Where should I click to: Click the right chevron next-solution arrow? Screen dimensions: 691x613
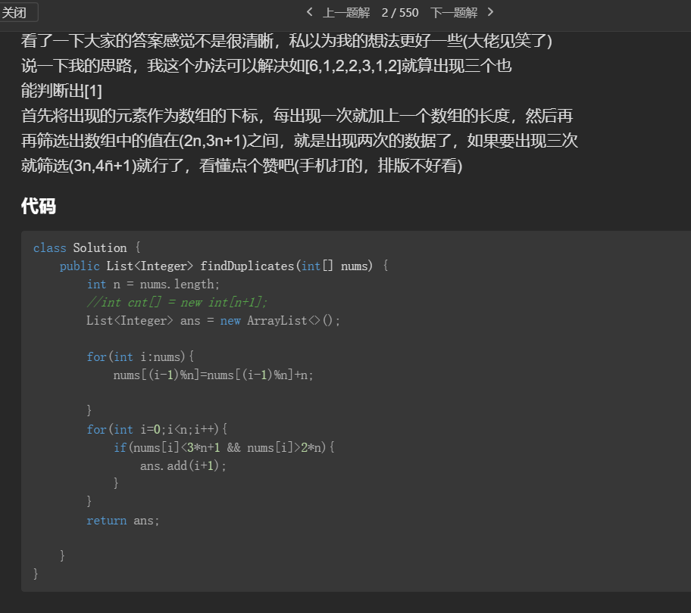(x=489, y=13)
